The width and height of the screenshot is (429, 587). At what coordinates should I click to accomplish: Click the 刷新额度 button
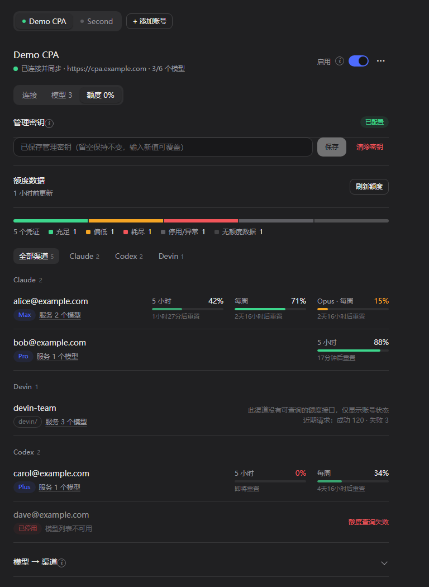pos(369,187)
